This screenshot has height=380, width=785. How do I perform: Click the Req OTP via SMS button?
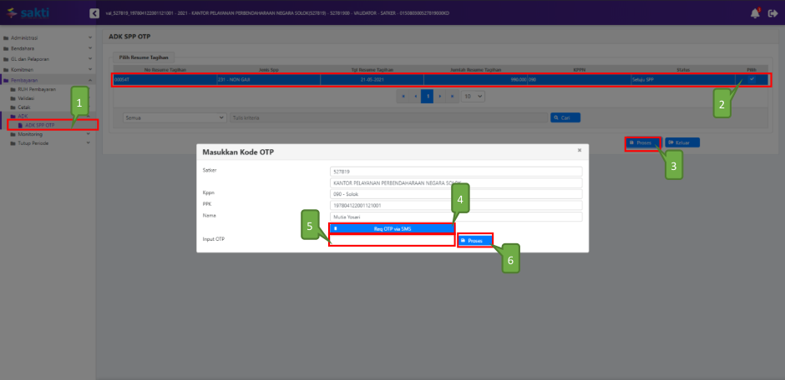[392, 228]
